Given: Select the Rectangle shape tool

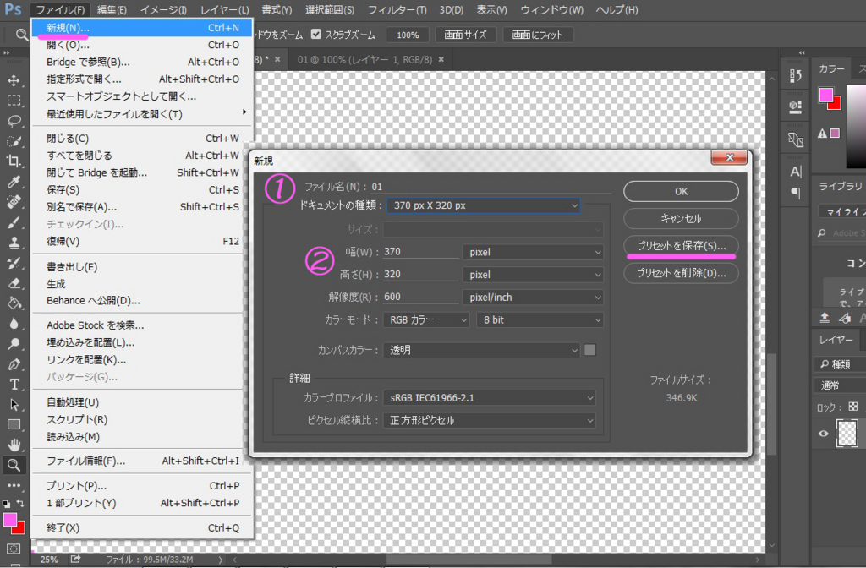Looking at the screenshot, I should [x=14, y=424].
